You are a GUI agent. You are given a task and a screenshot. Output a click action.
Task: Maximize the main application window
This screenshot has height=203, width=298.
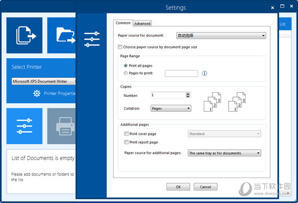pos(282,6)
